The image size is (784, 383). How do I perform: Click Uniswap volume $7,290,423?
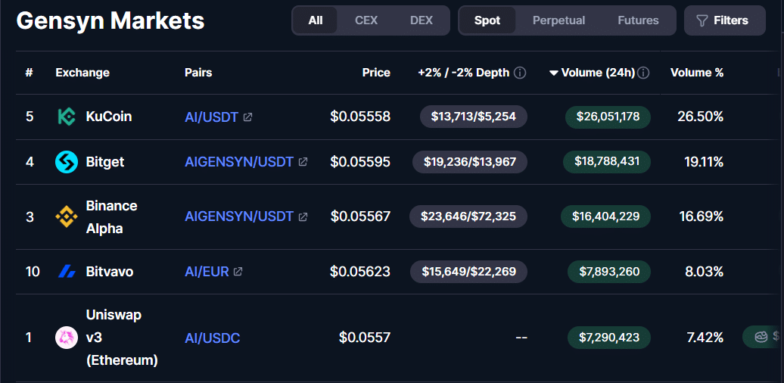(609, 338)
